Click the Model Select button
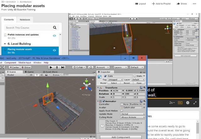201x139 pixels. point(114,83)
